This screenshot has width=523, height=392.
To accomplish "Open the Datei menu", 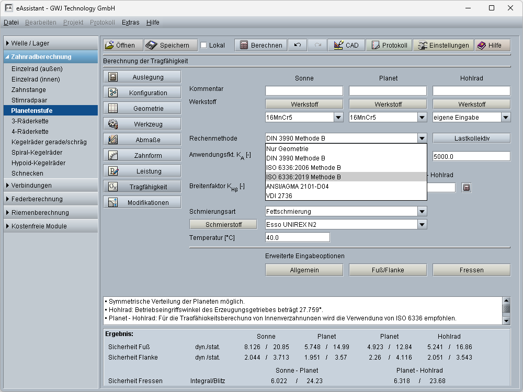I will (11, 22).
